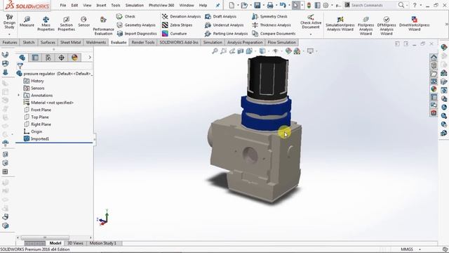
Task: Launch DriveWorksXpress Wizard
Action: coord(415,24)
